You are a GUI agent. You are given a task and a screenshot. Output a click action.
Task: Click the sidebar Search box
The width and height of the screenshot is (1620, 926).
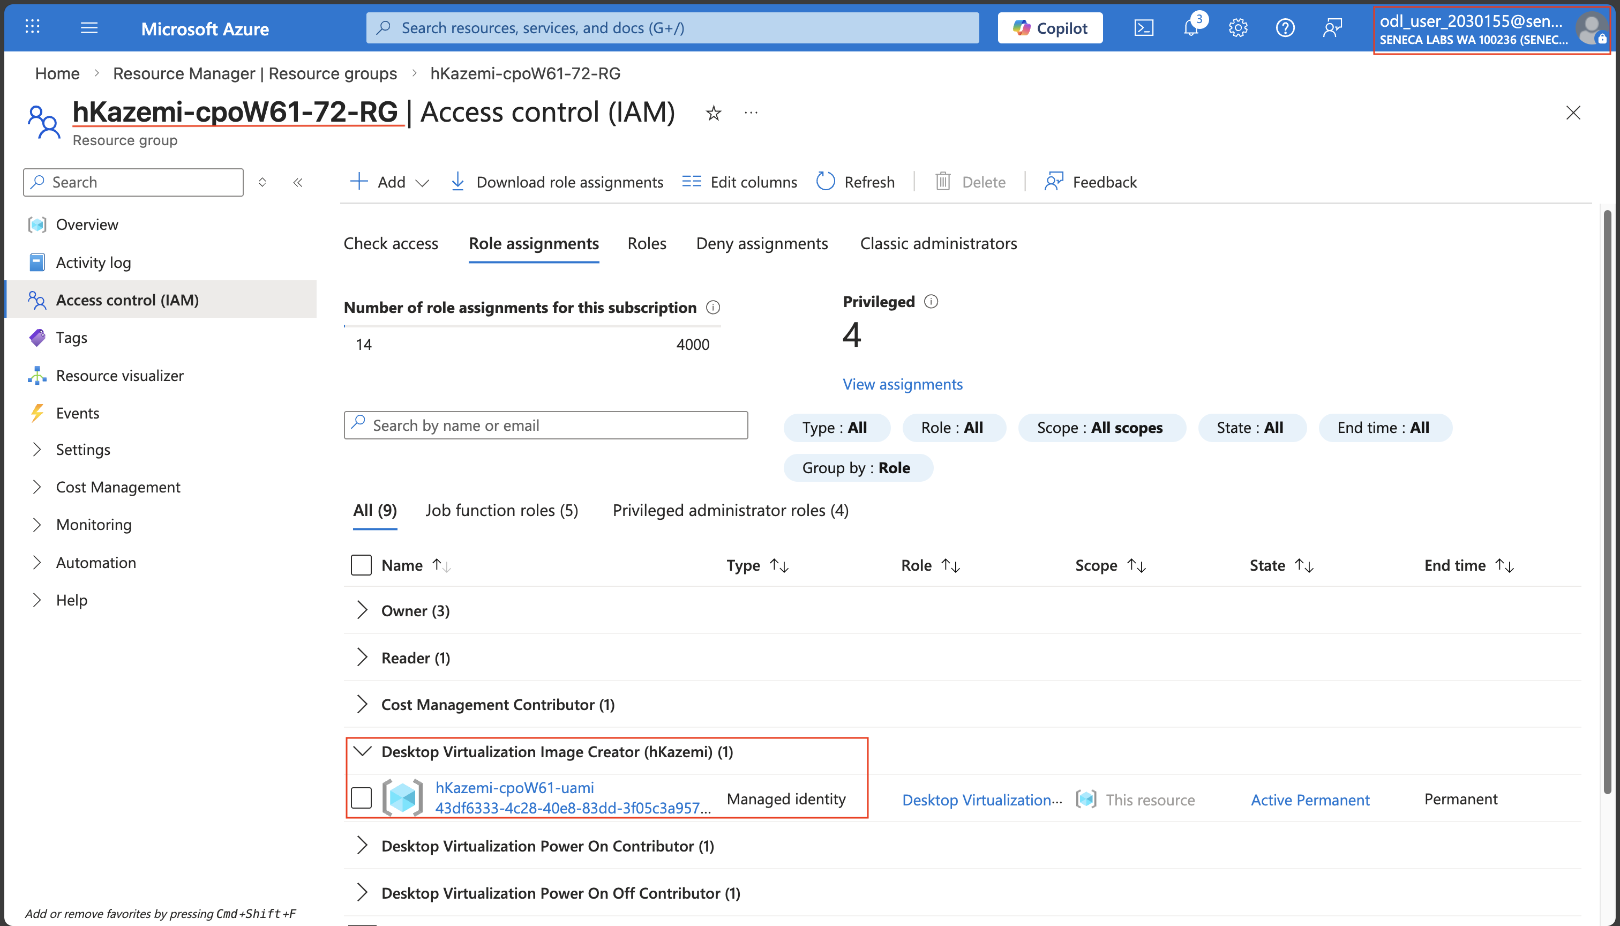click(133, 183)
